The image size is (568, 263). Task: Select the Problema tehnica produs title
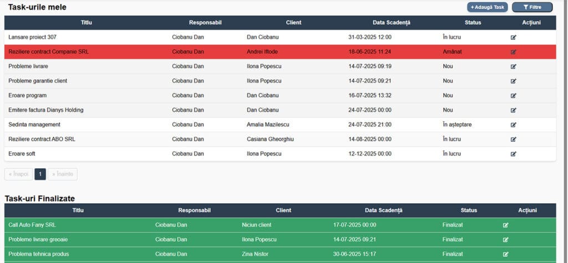coord(39,254)
